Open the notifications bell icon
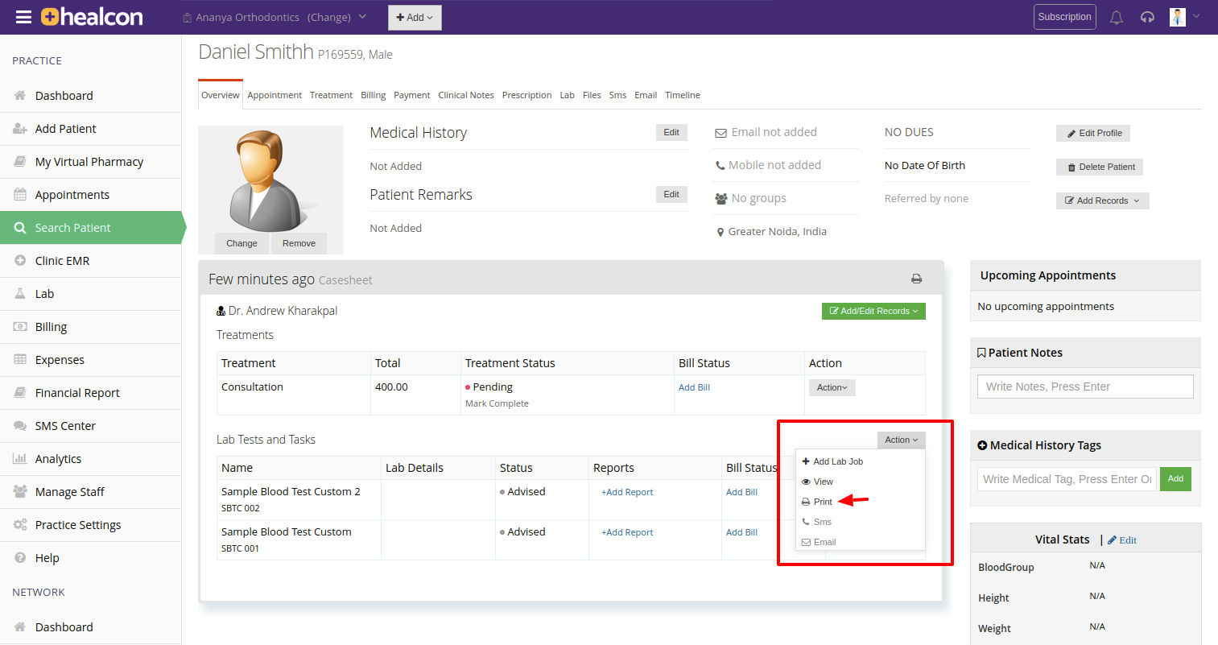Image resolution: width=1218 pixels, height=645 pixels. [x=1117, y=17]
